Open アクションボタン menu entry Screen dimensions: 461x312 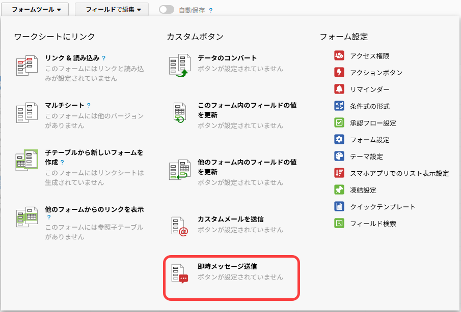[x=376, y=73]
